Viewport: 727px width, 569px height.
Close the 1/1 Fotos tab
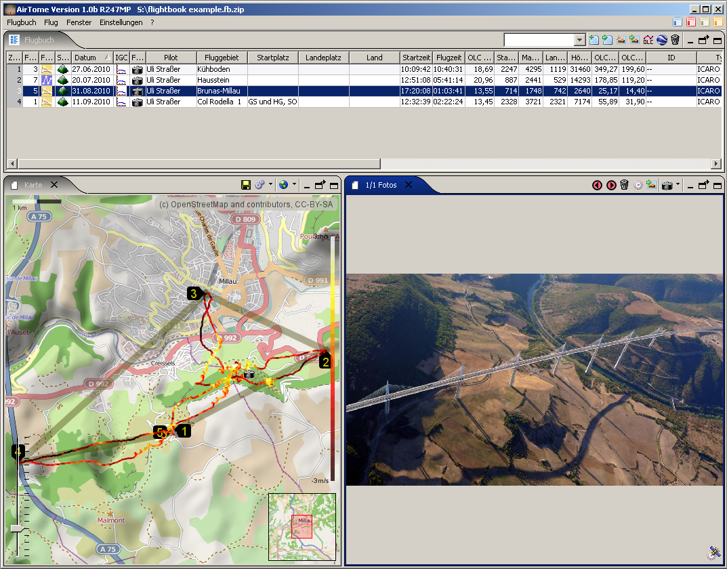pyautogui.click(x=409, y=185)
